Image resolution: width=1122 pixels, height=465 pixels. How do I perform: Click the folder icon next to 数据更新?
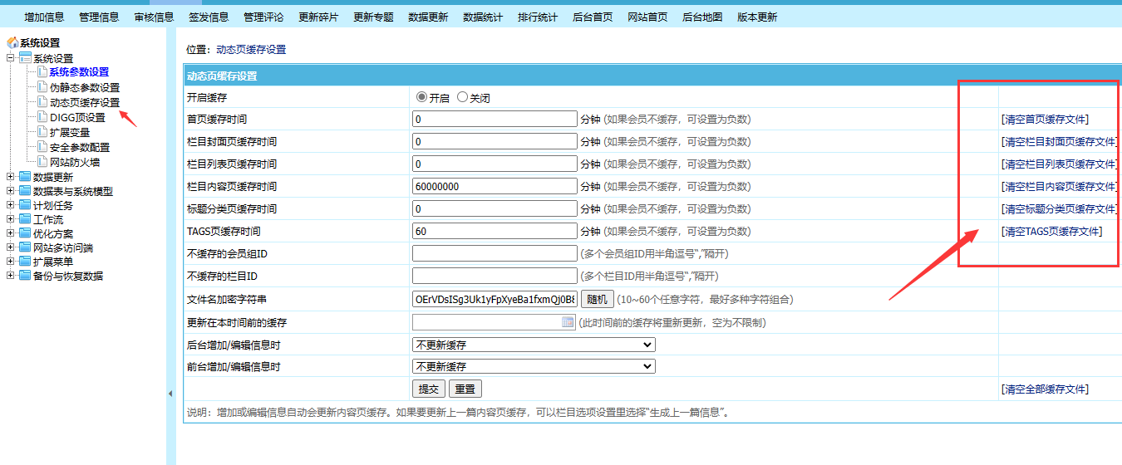tap(25, 177)
